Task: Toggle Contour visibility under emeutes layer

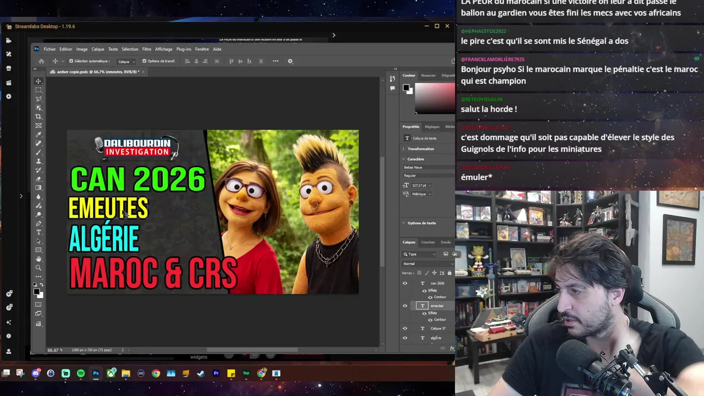Action: pyautogui.click(x=430, y=320)
